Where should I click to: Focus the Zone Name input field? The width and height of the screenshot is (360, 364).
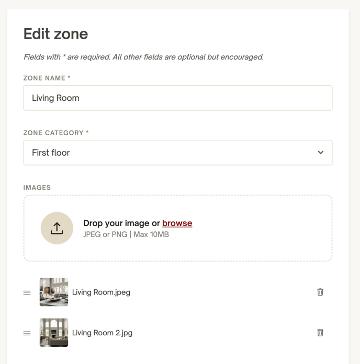[178, 98]
